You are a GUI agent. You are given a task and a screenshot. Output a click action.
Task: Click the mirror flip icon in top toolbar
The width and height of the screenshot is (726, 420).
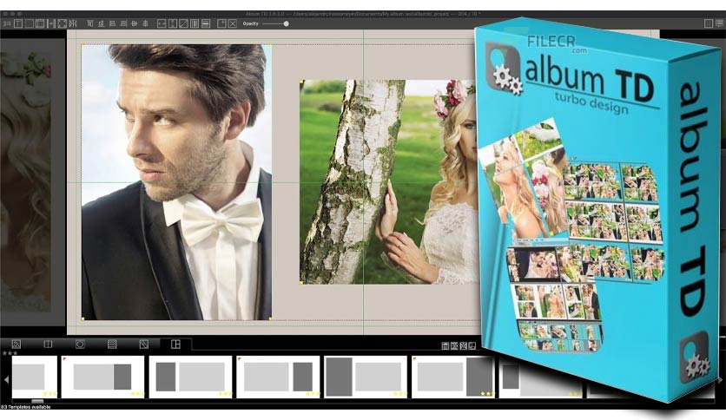pos(73,23)
